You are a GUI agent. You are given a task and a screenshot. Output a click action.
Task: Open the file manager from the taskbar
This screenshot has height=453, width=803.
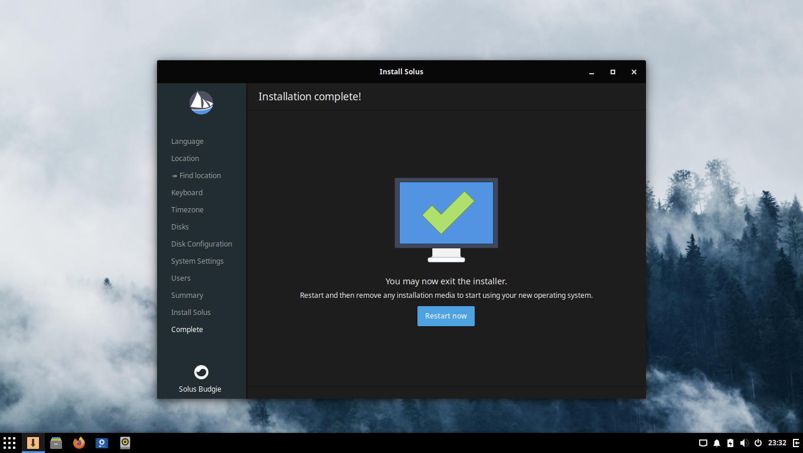point(56,443)
